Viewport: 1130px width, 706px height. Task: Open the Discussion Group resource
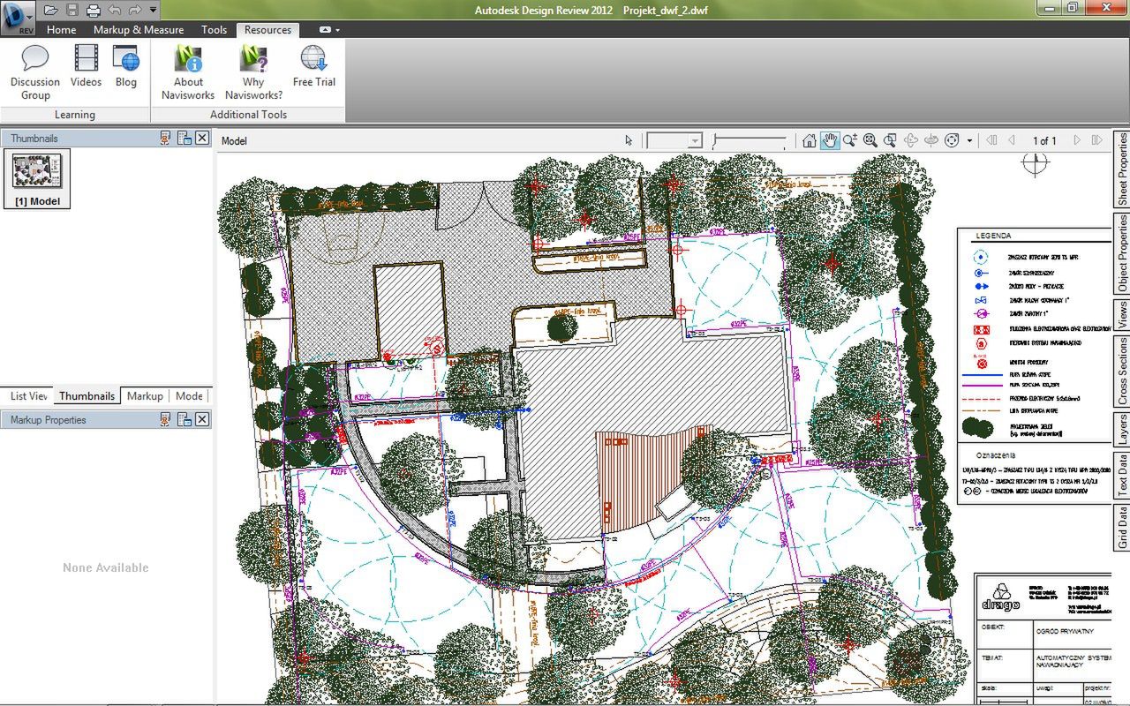pyautogui.click(x=35, y=72)
